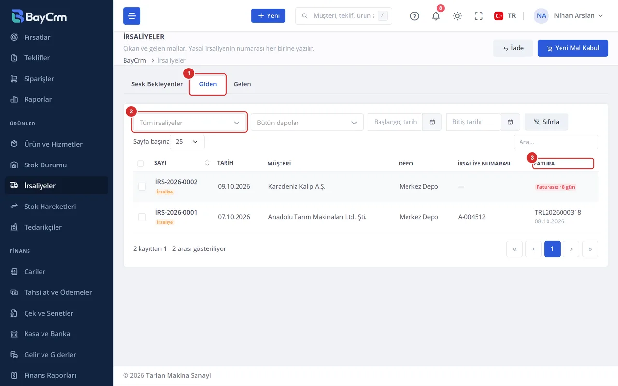Tick the select-all checkbox in table header

pos(140,164)
